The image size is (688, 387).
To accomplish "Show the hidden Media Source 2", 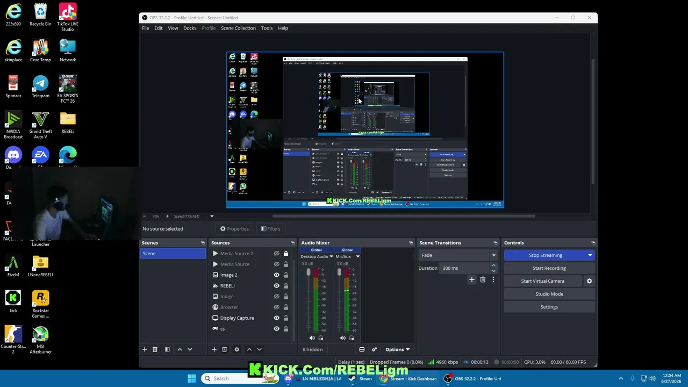I will (x=276, y=254).
